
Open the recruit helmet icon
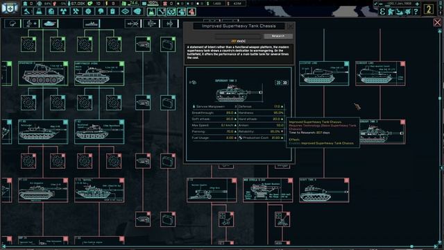(x=101, y=11)
